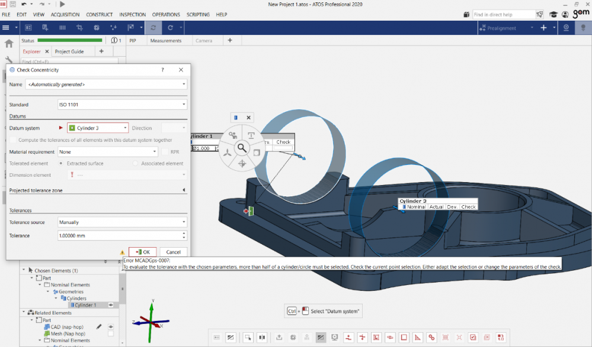Click the run script play icon
Viewport: 592px width, 347px height.
pyautogui.click(x=62, y=4)
